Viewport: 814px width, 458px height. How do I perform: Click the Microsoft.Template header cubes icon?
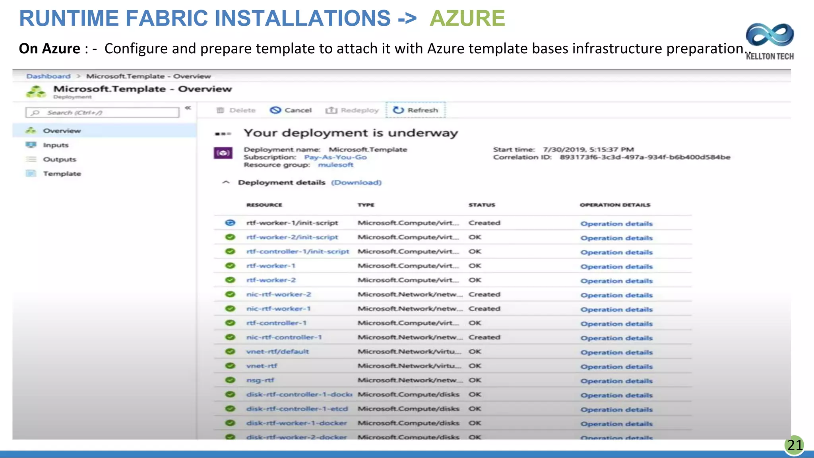36,91
